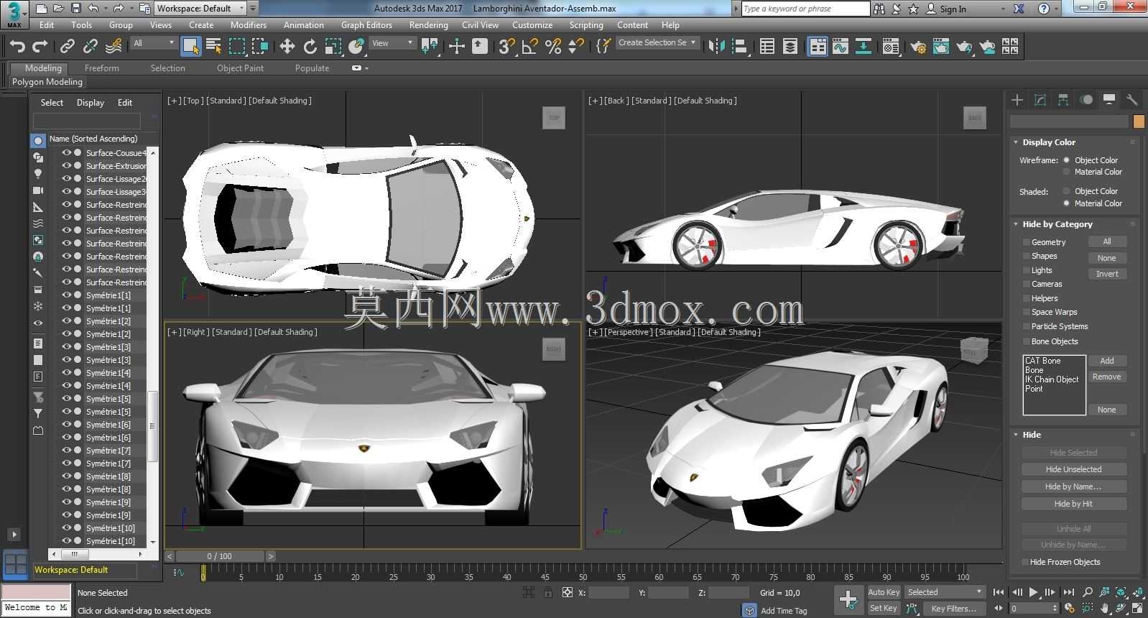Go to start of animation

tap(999, 592)
